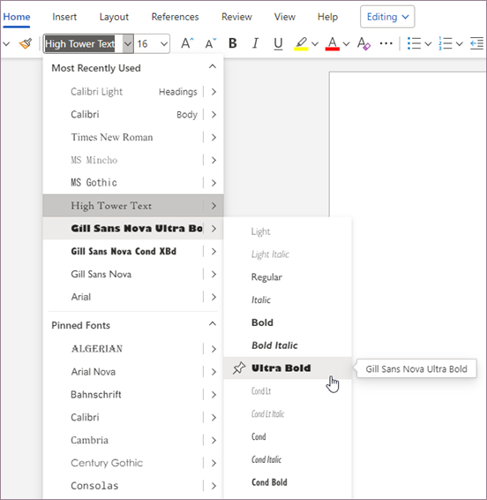This screenshot has height=500, width=487.
Task: Expand MS Gothic variants arrow
Action: (x=214, y=183)
